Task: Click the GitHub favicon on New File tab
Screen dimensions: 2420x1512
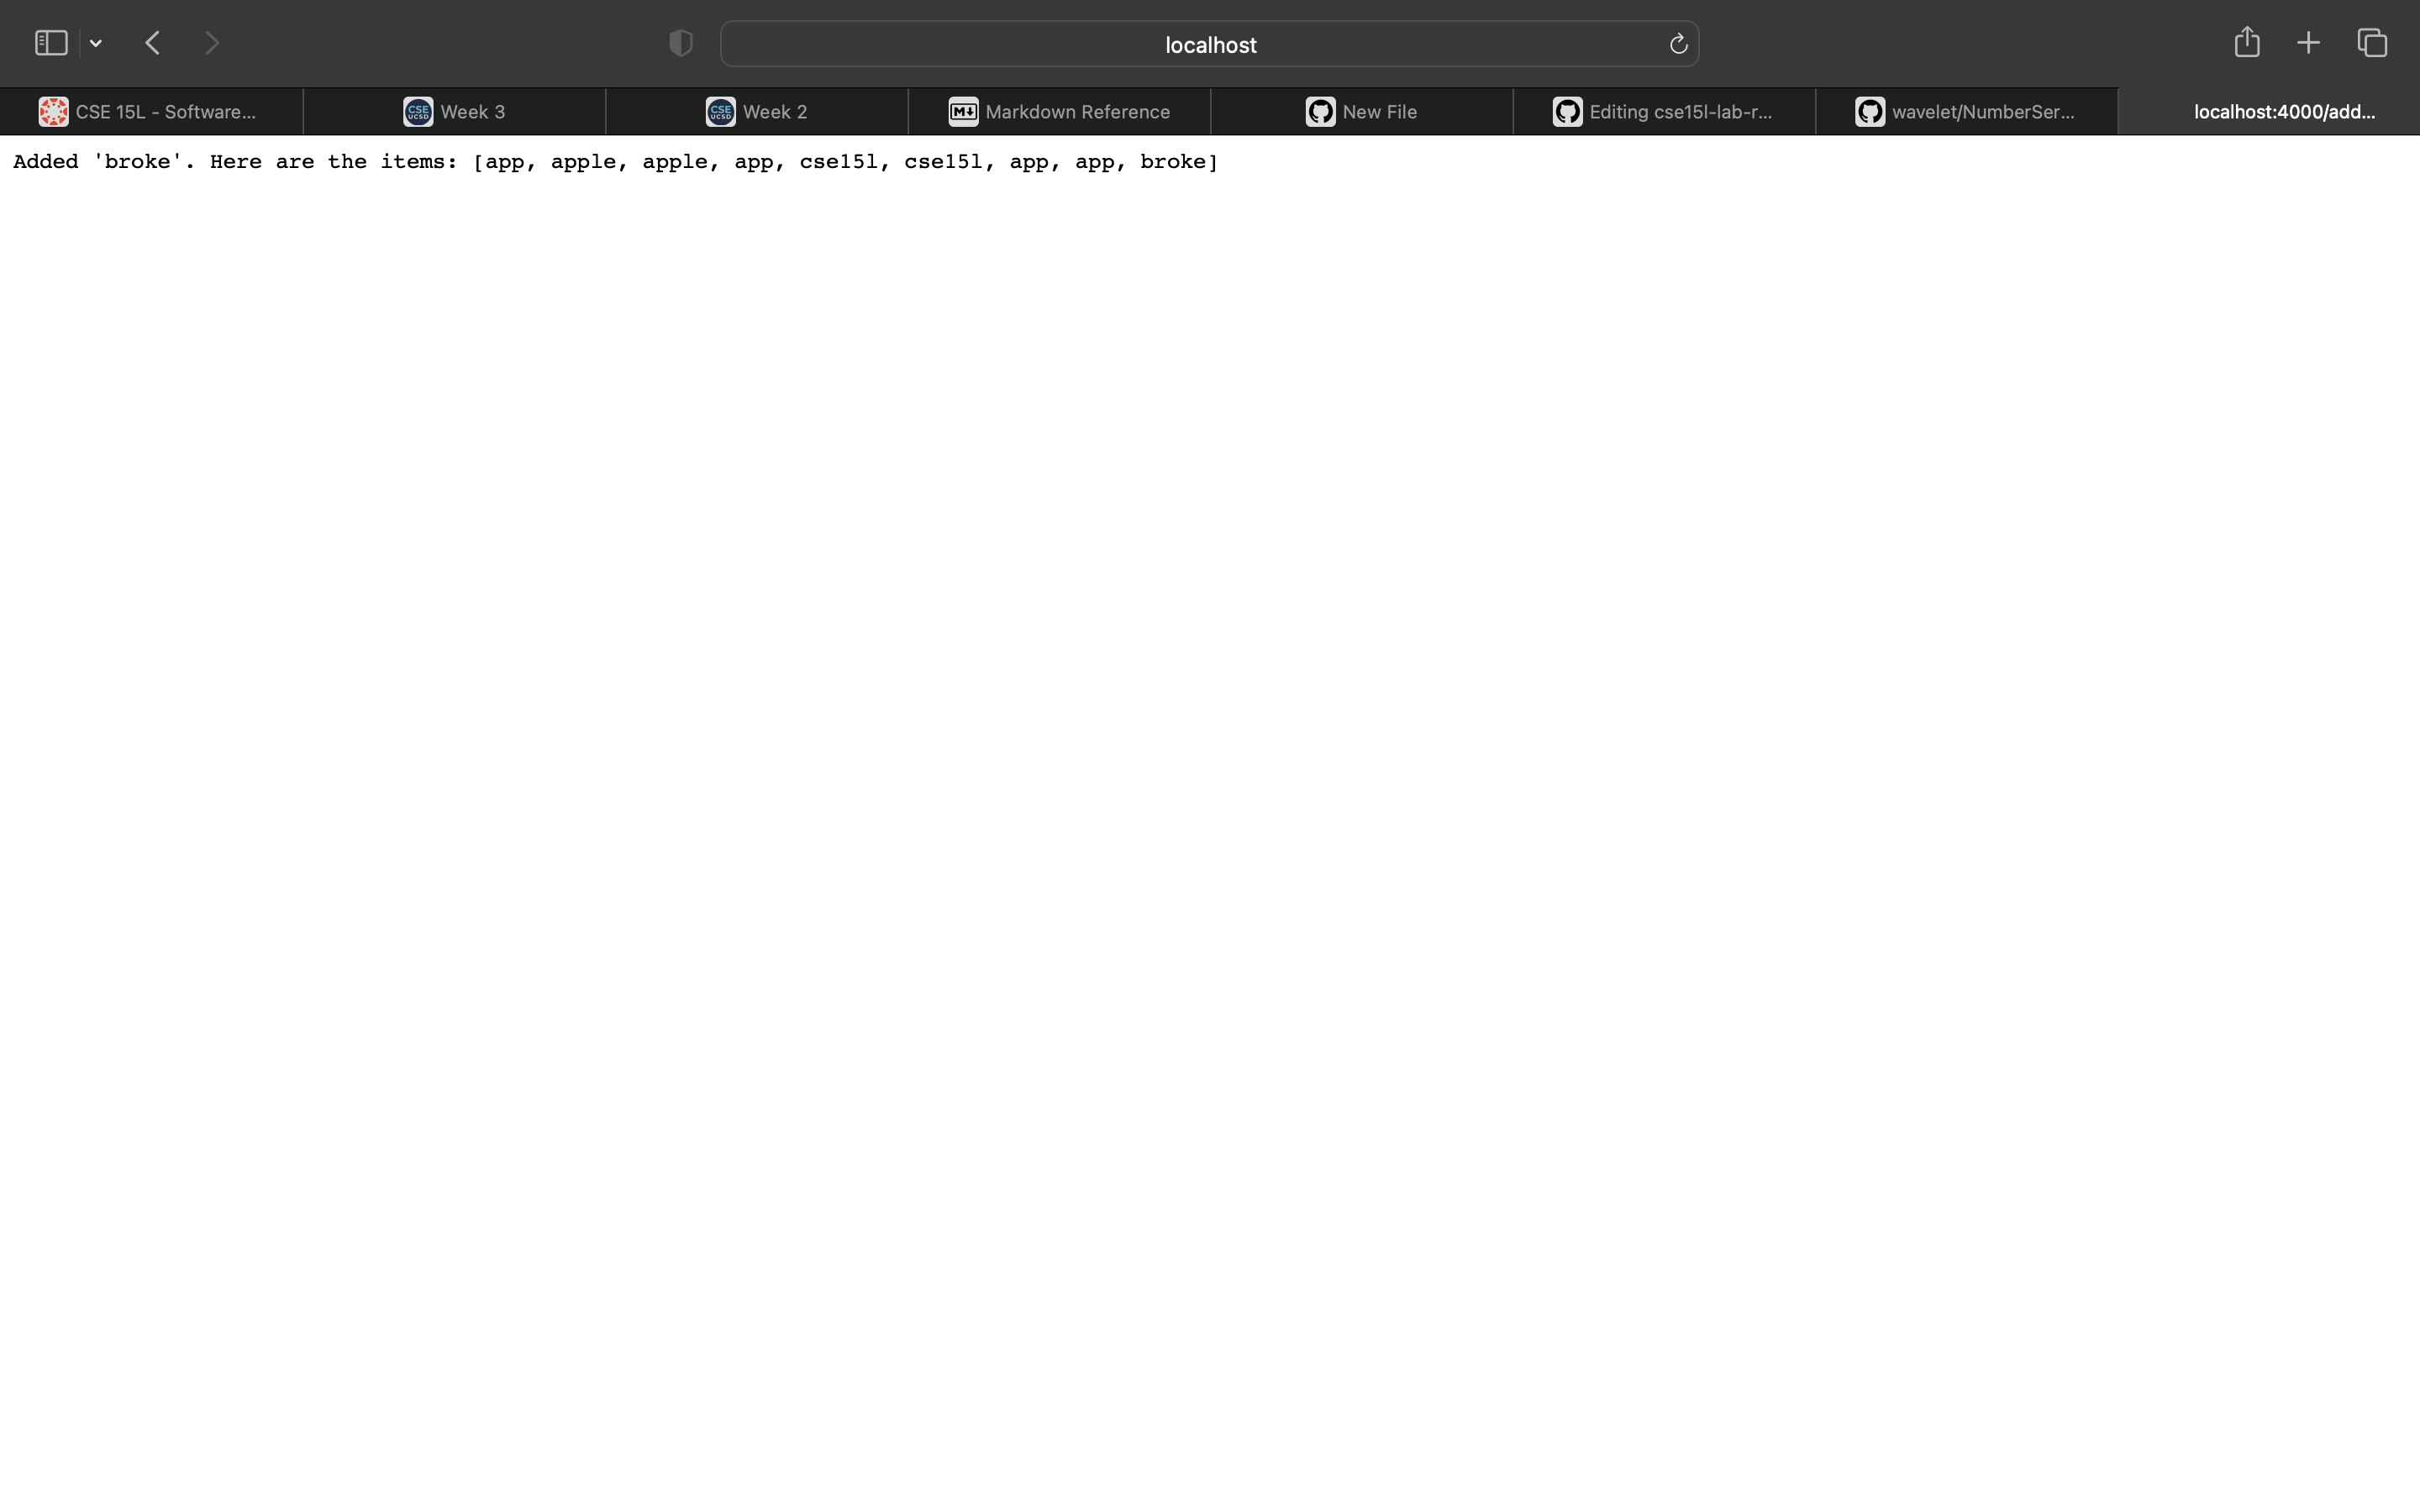Action: [x=1320, y=112]
